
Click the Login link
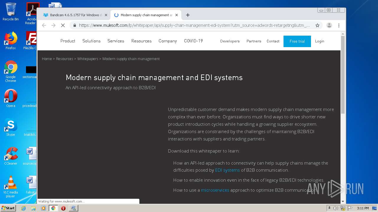point(320,41)
